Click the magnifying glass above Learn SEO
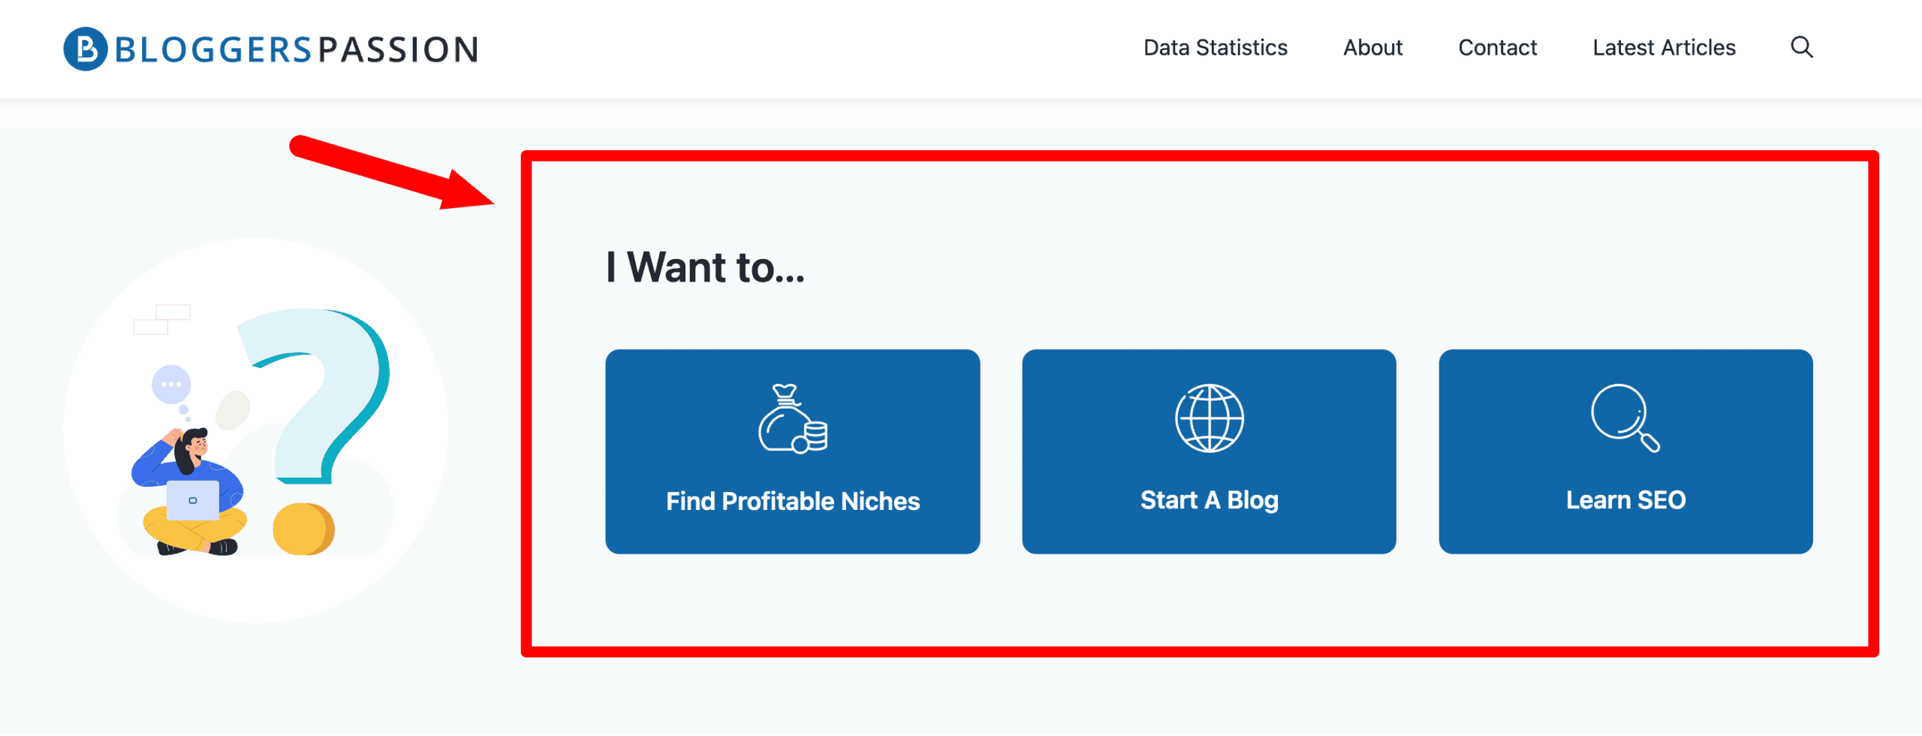Image resolution: width=1922 pixels, height=736 pixels. (1625, 418)
